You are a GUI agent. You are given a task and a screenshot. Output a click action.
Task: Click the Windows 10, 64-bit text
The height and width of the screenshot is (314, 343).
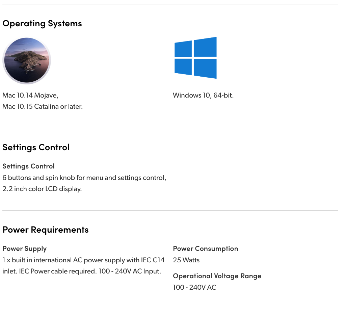pyautogui.click(x=203, y=96)
